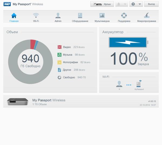The width and height of the screenshot is (162, 145).
Task: Click the Объем panel heading
Action: point(12,32)
